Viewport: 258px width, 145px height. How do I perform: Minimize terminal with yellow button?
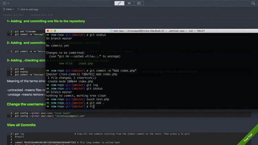(x=51, y=31)
